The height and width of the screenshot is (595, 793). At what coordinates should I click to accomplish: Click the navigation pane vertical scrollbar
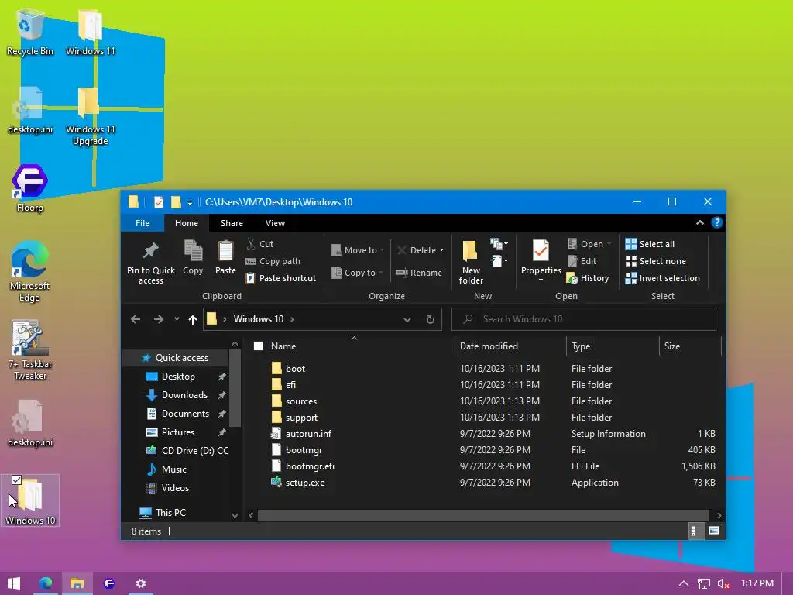pos(235,388)
